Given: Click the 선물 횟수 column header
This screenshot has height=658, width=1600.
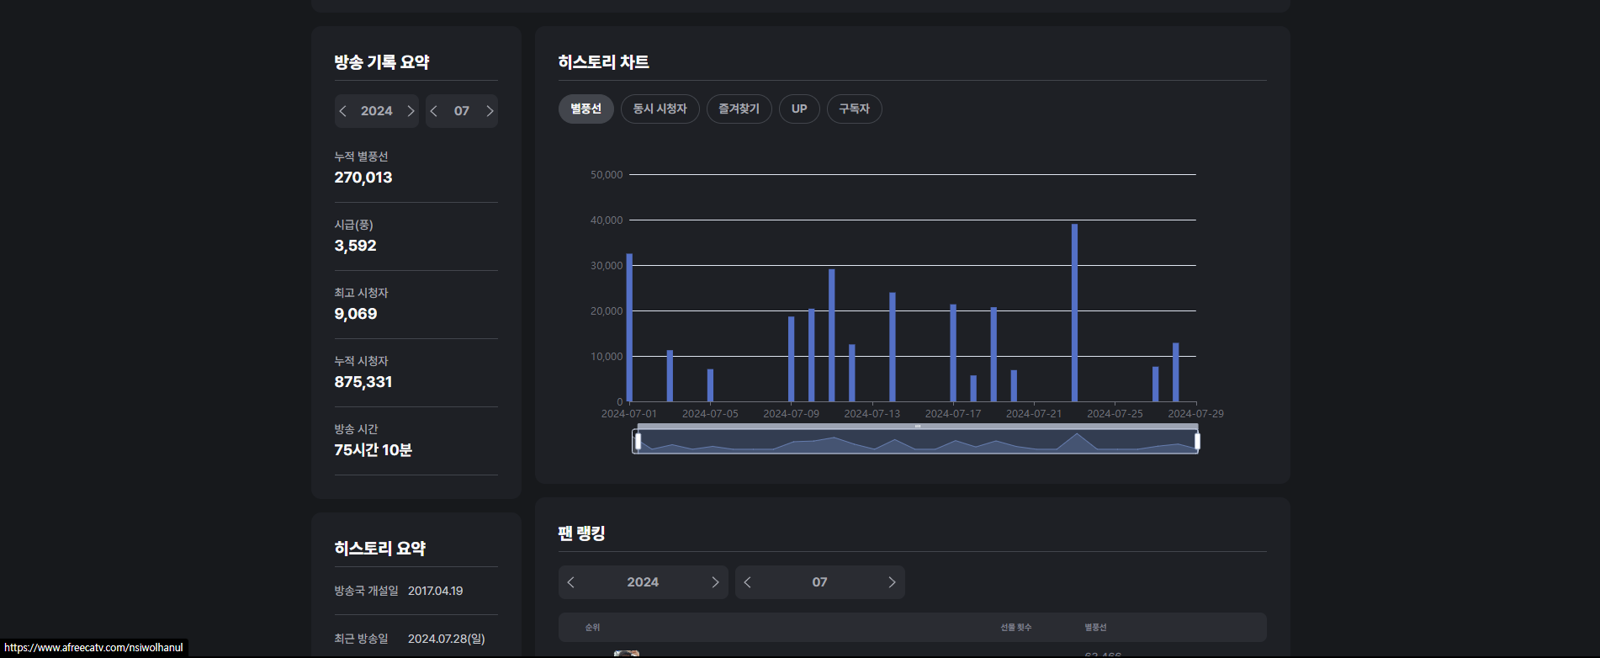Looking at the screenshot, I should point(1015,628).
